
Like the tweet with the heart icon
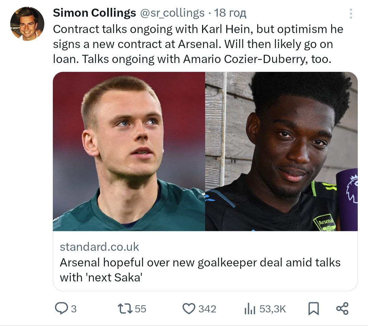point(188,309)
